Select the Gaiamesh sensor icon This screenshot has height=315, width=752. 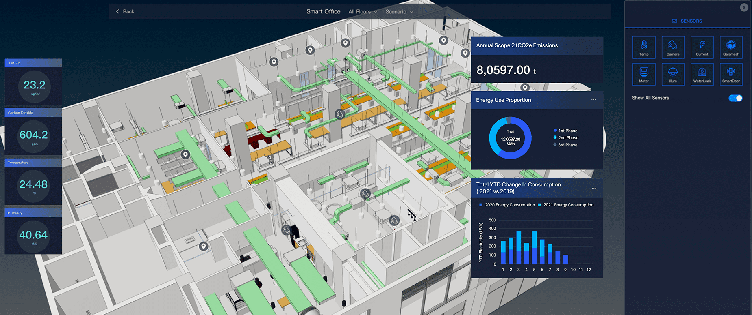(x=731, y=47)
